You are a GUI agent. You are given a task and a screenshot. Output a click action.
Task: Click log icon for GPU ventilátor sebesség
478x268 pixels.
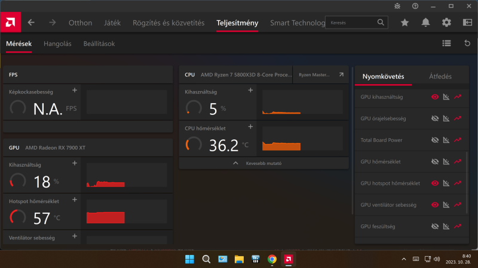tap(446, 205)
